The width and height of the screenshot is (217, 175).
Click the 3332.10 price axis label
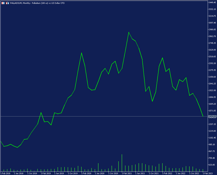(x=212, y=9)
